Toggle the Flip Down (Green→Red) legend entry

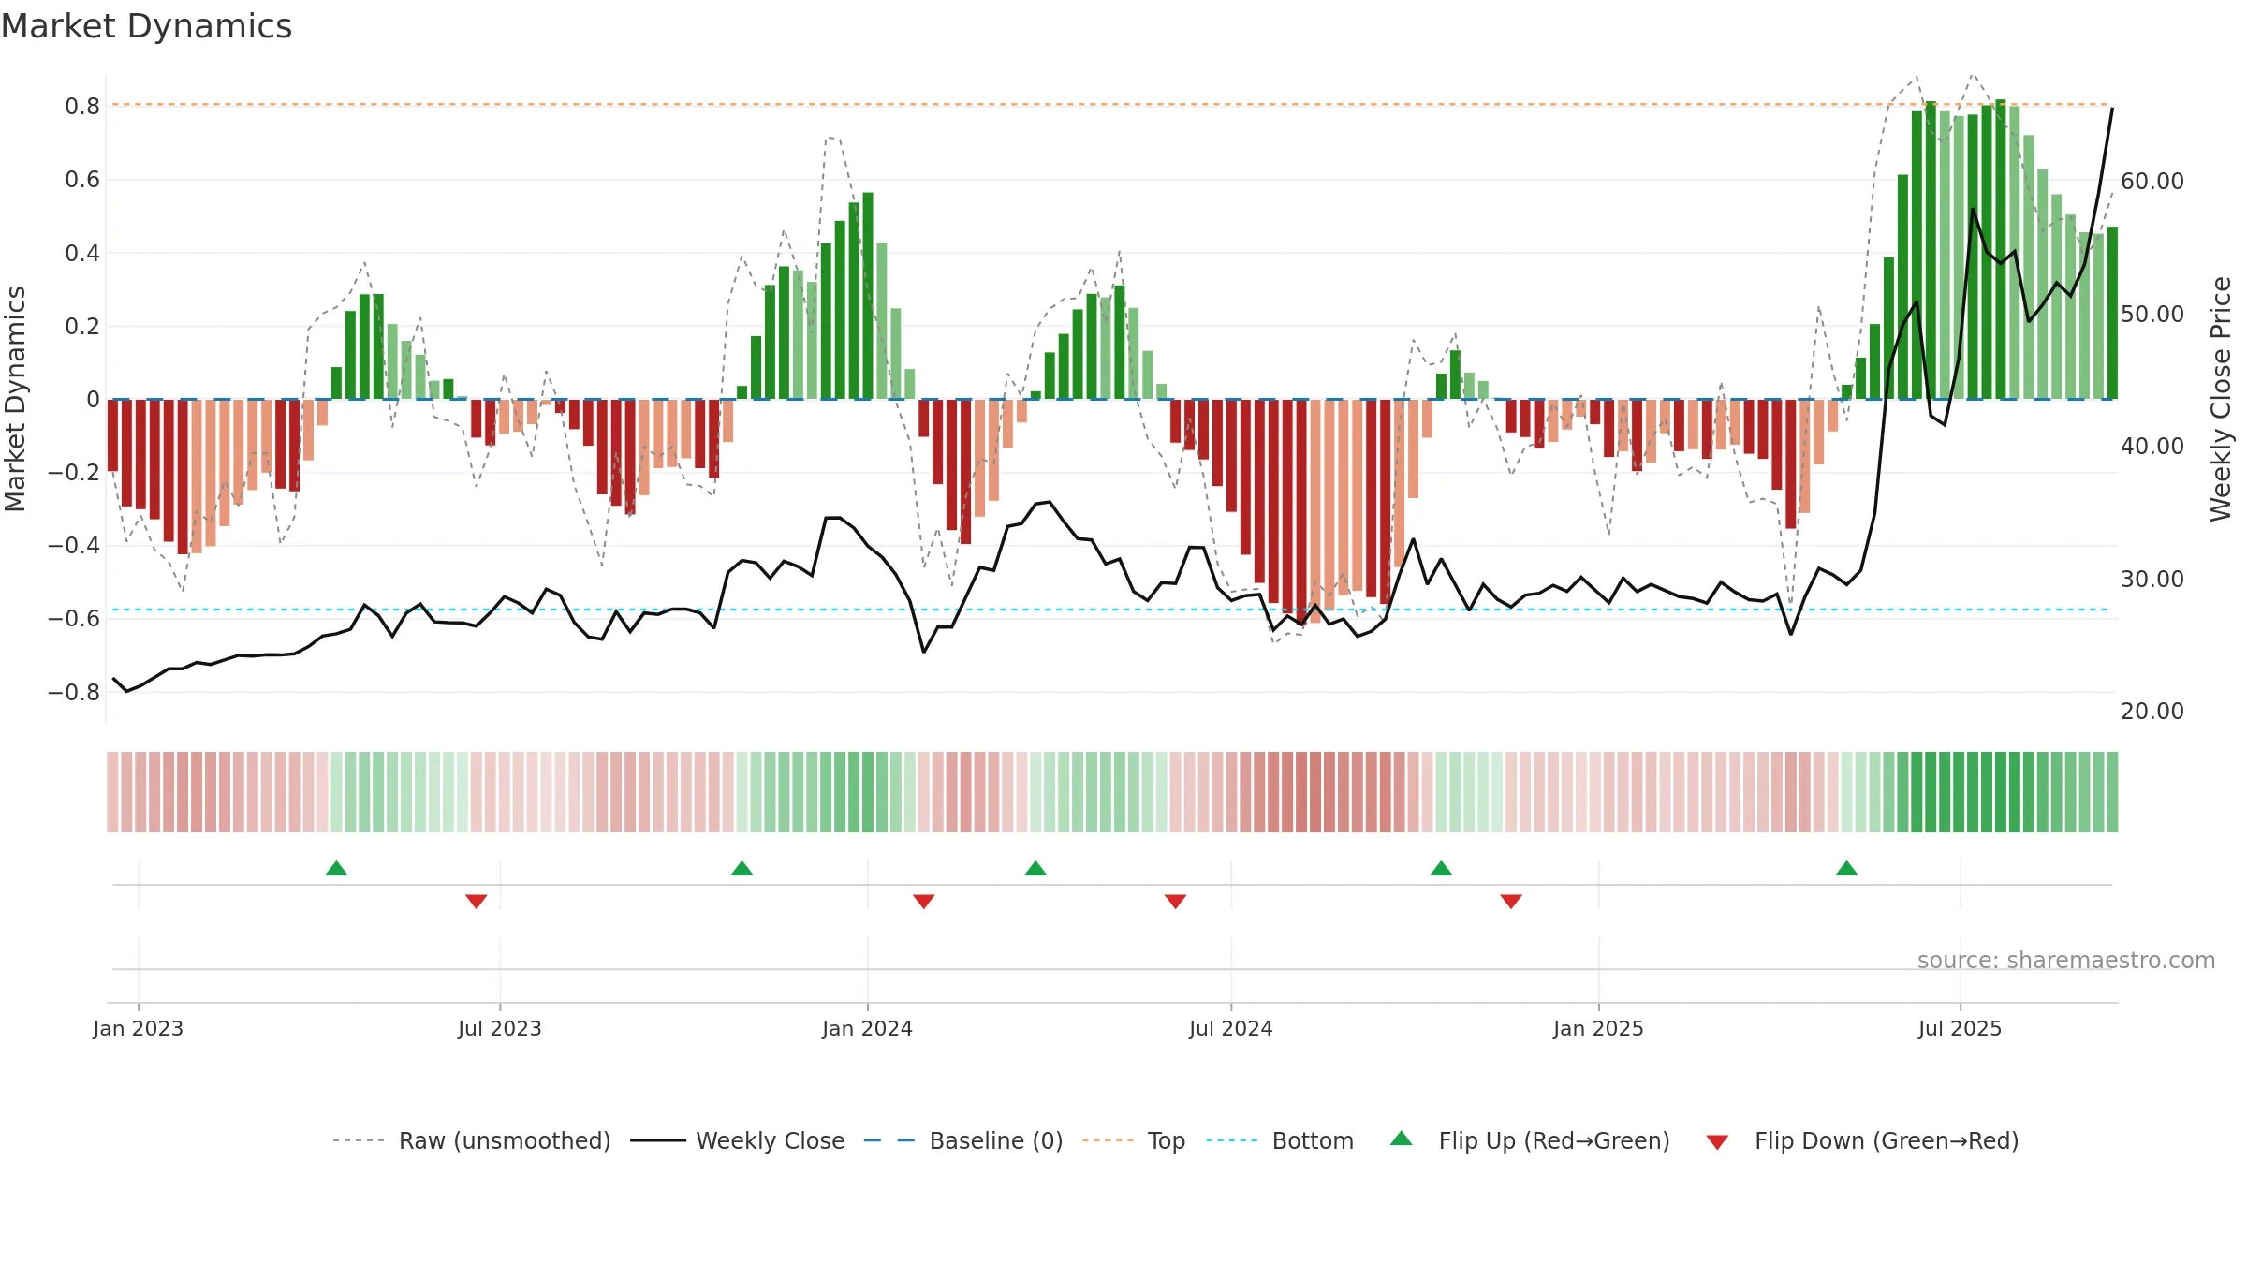[x=1861, y=1140]
